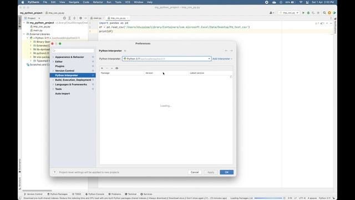Select Auto Import in Preferences sidebar

(63, 94)
